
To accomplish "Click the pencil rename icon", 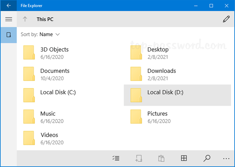I will [x=226, y=19].
